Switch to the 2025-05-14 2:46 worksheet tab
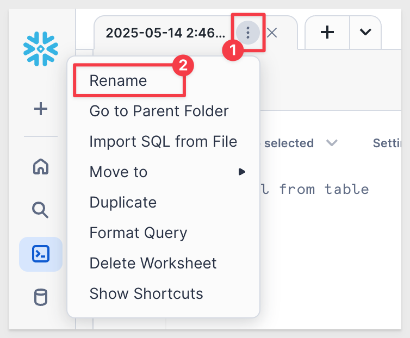 165,33
